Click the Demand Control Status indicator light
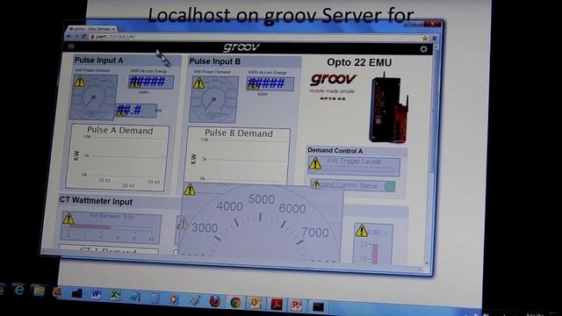The width and height of the screenshot is (562, 316). [389, 186]
